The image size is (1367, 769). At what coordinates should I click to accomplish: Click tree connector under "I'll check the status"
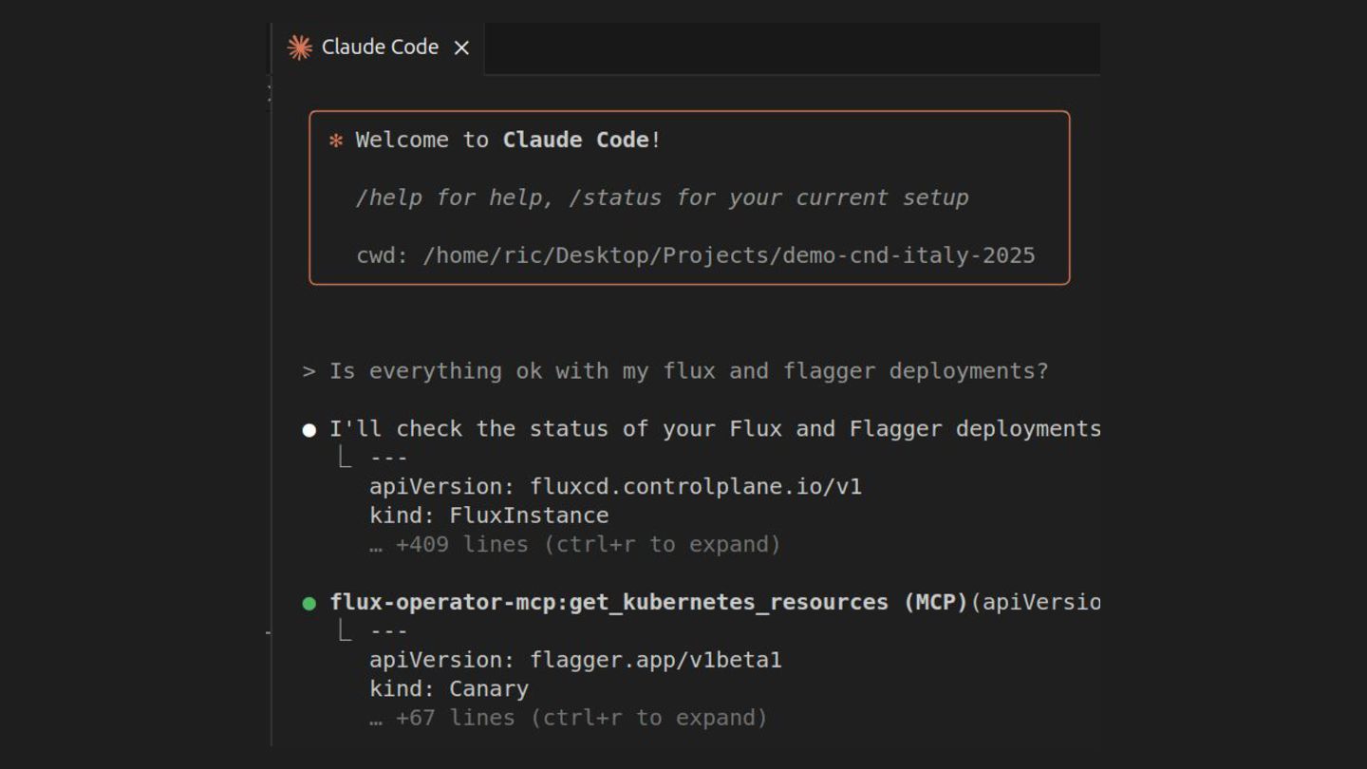[x=345, y=458]
